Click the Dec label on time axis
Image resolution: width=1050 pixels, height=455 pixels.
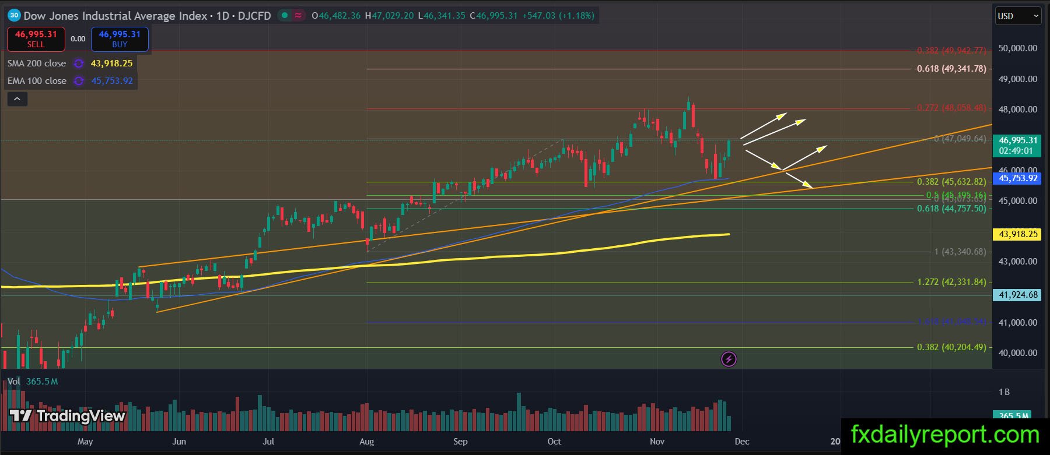[x=742, y=442]
